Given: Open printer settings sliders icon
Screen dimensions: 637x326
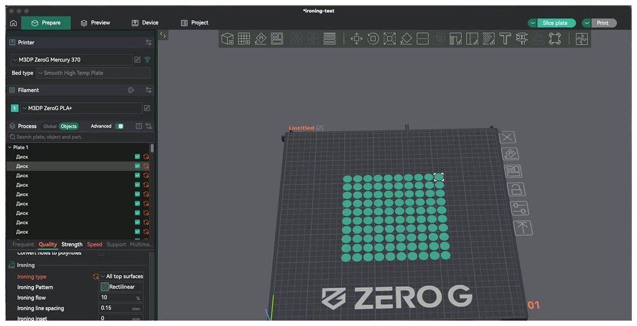Looking at the screenshot, I should click(x=149, y=43).
